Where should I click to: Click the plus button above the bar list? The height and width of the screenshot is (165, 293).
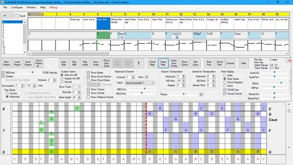point(5,16)
